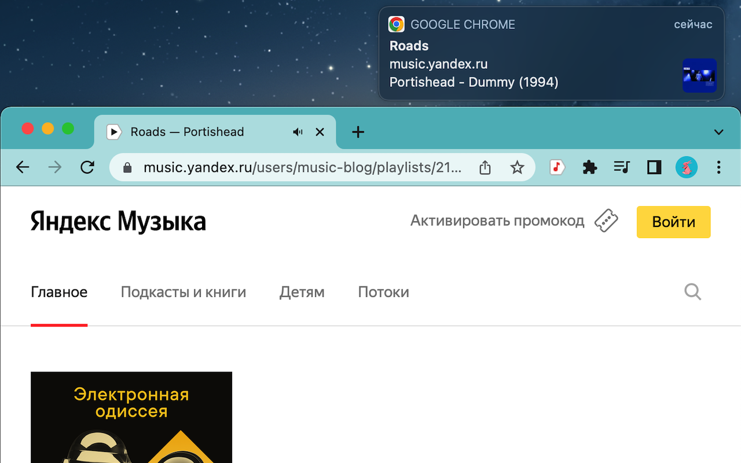Click the lock icon in address bar

(127, 168)
